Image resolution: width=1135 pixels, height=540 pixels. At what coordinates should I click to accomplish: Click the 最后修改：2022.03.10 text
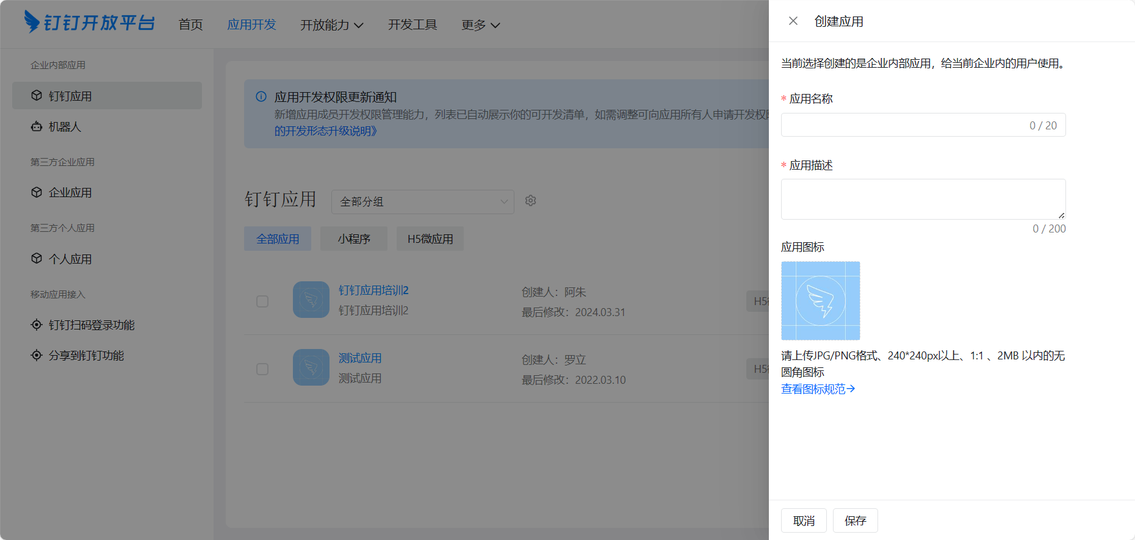574,380
